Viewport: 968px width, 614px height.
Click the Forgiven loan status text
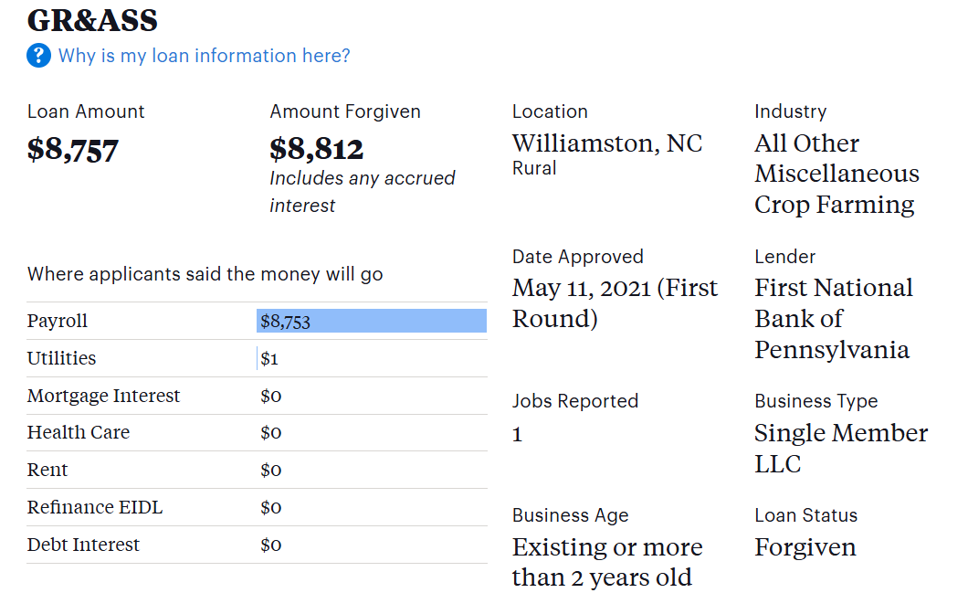point(805,547)
